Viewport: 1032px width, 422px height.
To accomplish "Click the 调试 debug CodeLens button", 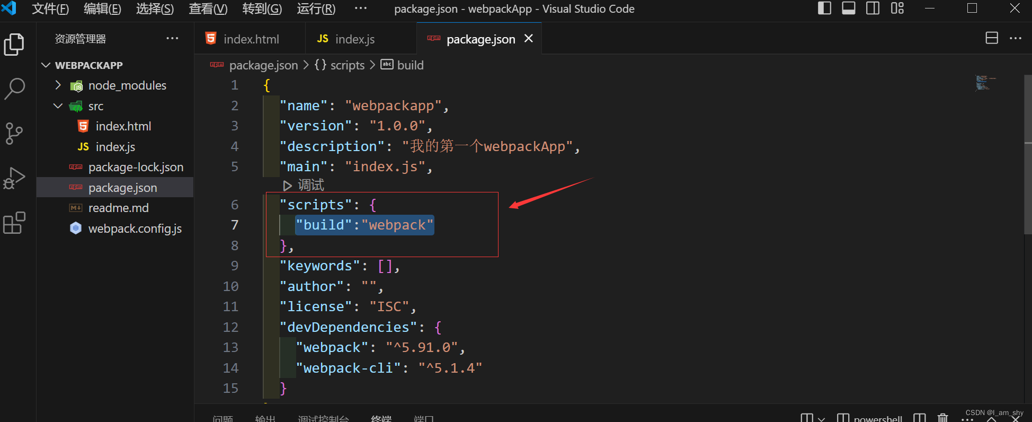I will [x=304, y=185].
